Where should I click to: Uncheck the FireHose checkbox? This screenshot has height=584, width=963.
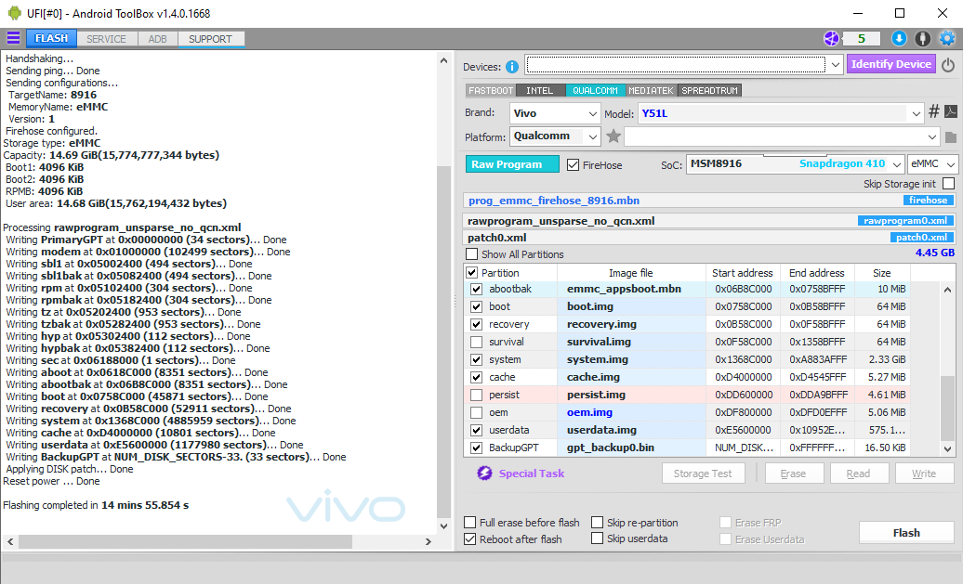coord(573,164)
